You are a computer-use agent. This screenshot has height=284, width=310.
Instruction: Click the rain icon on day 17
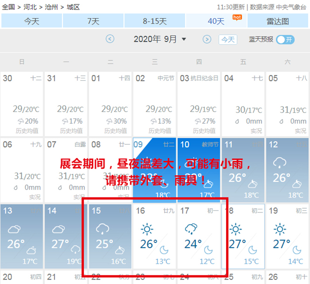[191, 228]
